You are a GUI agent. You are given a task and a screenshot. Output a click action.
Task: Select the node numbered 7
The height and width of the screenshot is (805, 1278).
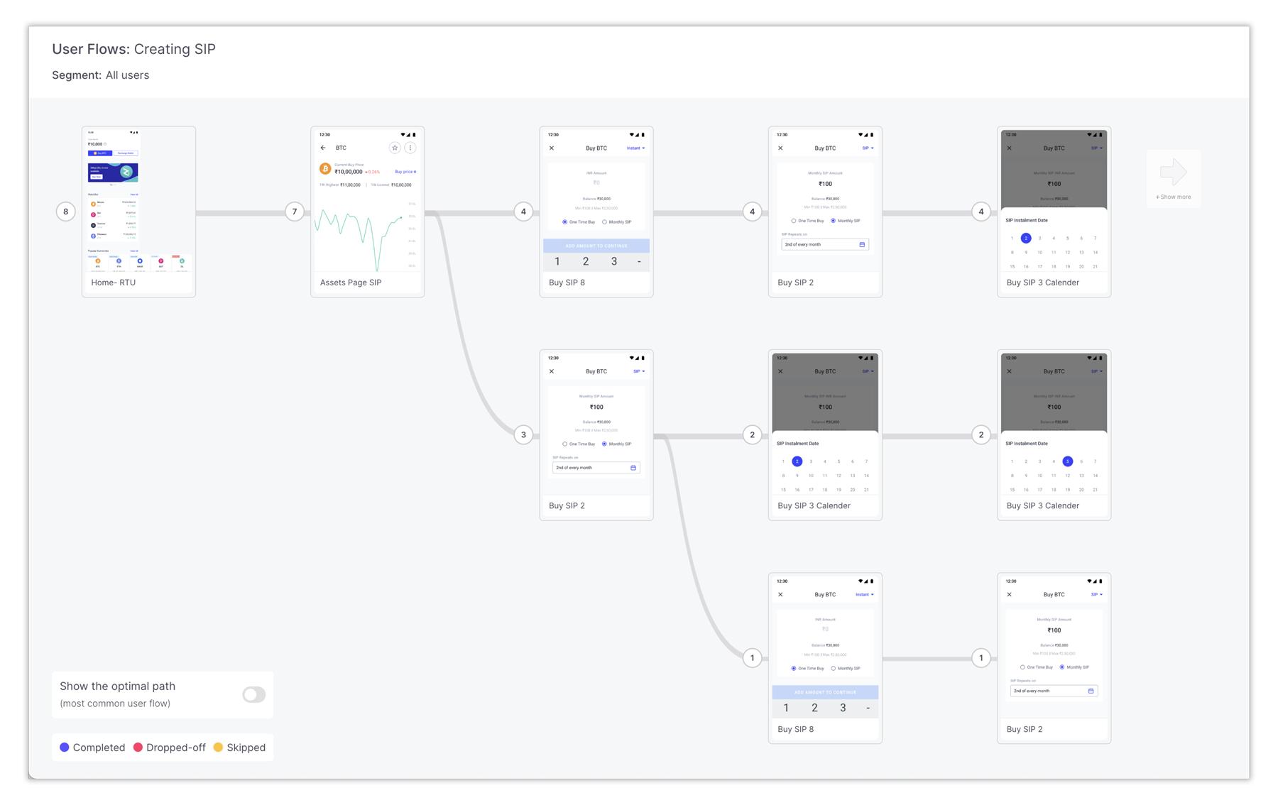click(295, 212)
